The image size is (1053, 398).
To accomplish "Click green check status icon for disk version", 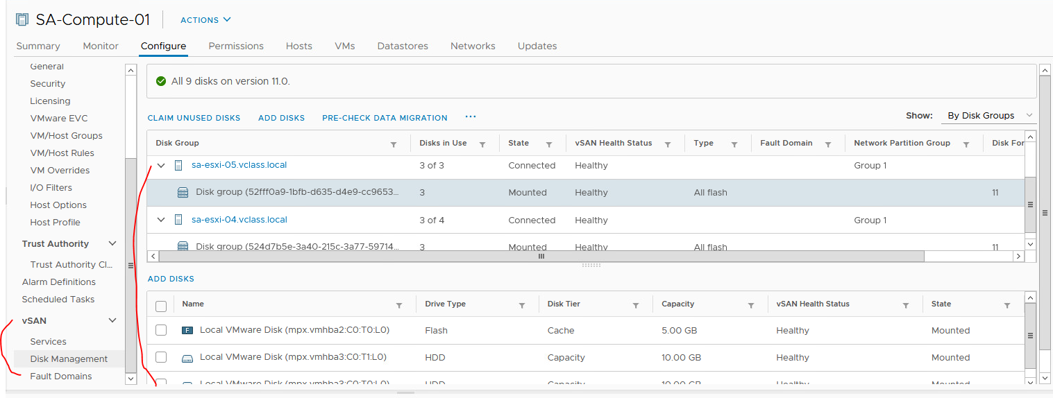I will (x=161, y=81).
